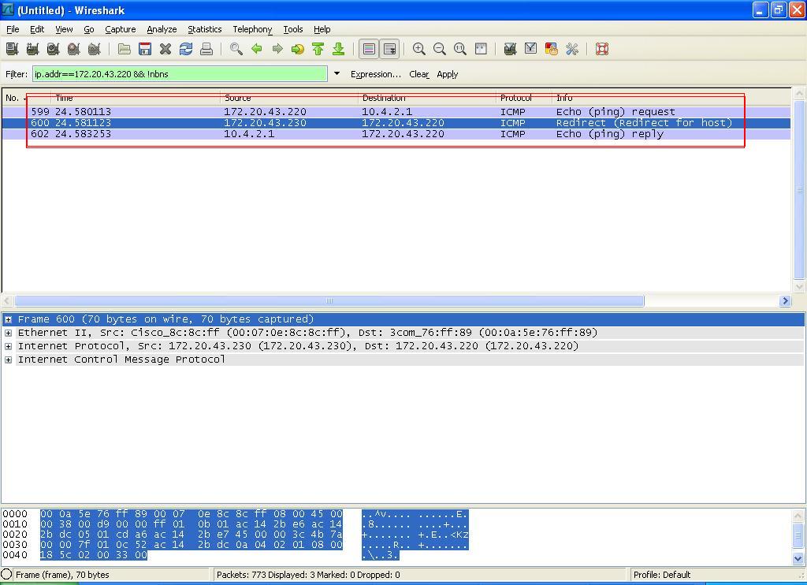Screen dimensions: 807x585
Task: Open the Go menu
Action: coord(89,29)
